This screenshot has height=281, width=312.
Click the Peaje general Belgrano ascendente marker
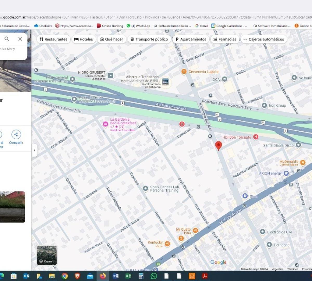(73, 79)
